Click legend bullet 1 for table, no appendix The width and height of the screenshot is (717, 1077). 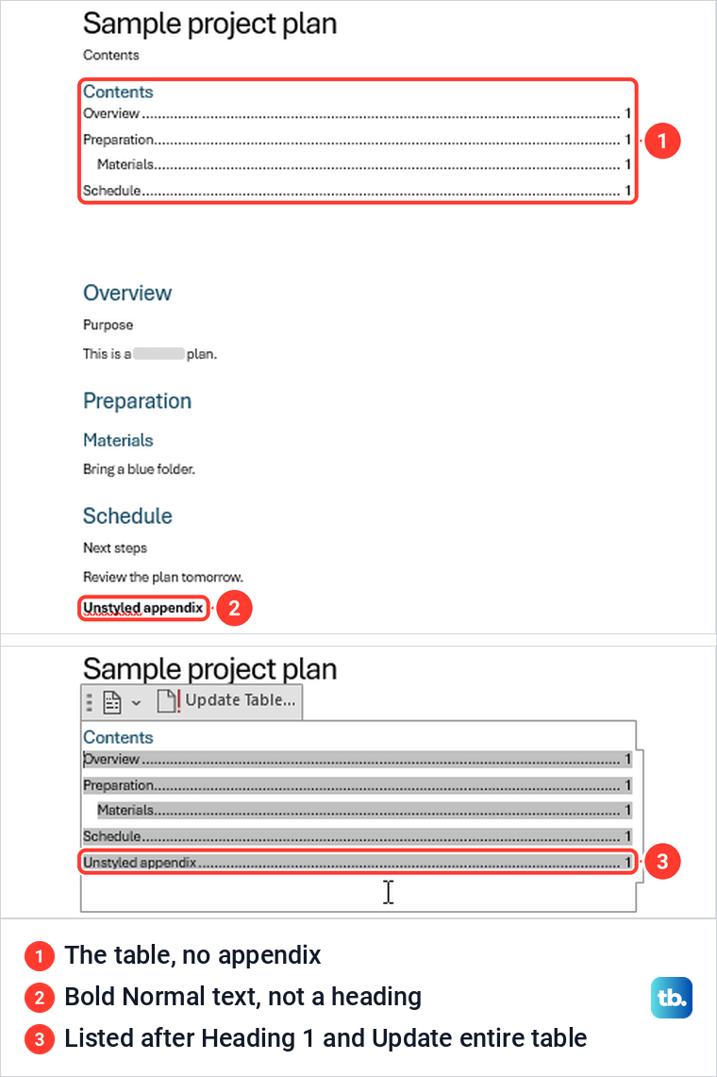(39, 956)
